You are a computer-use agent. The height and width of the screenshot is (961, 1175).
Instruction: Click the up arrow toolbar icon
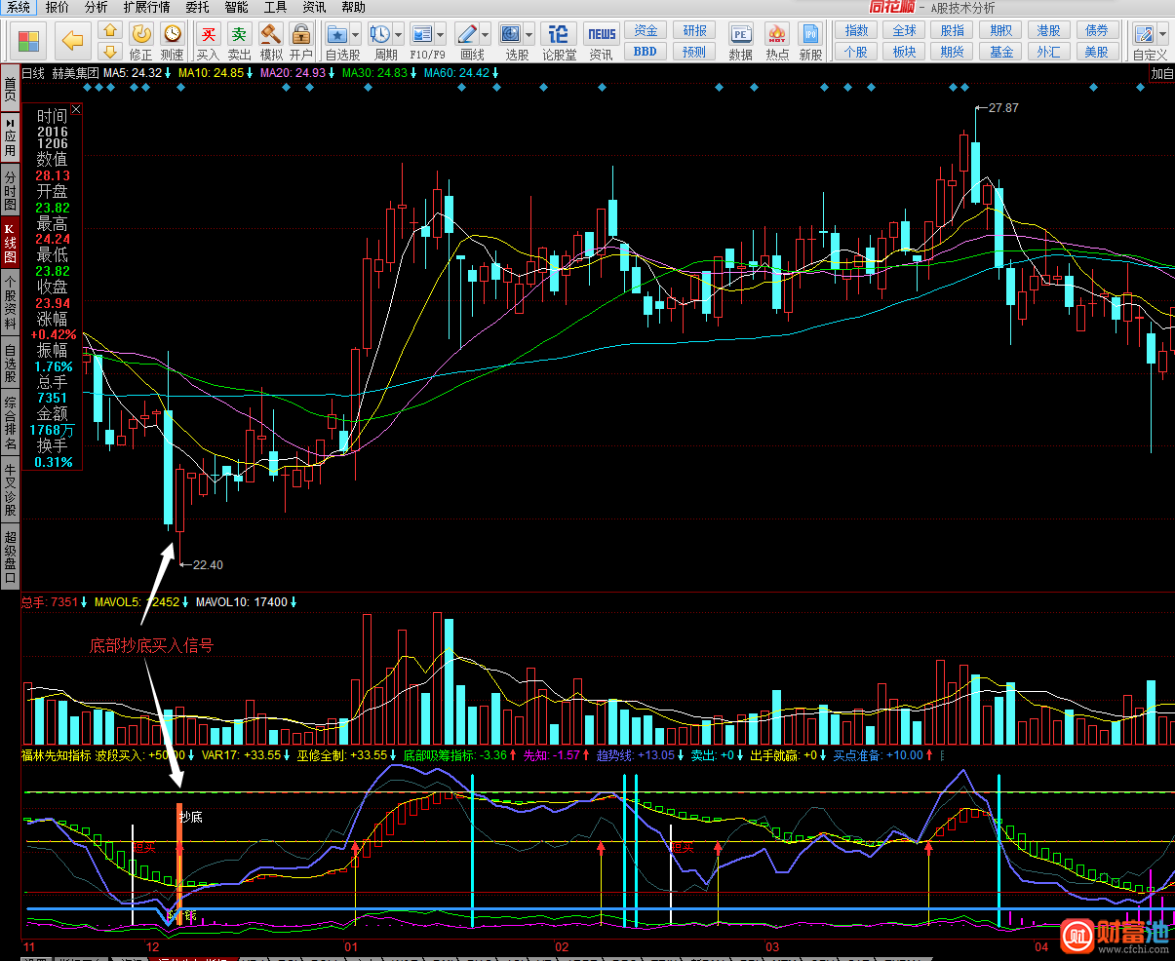pos(110,31)
